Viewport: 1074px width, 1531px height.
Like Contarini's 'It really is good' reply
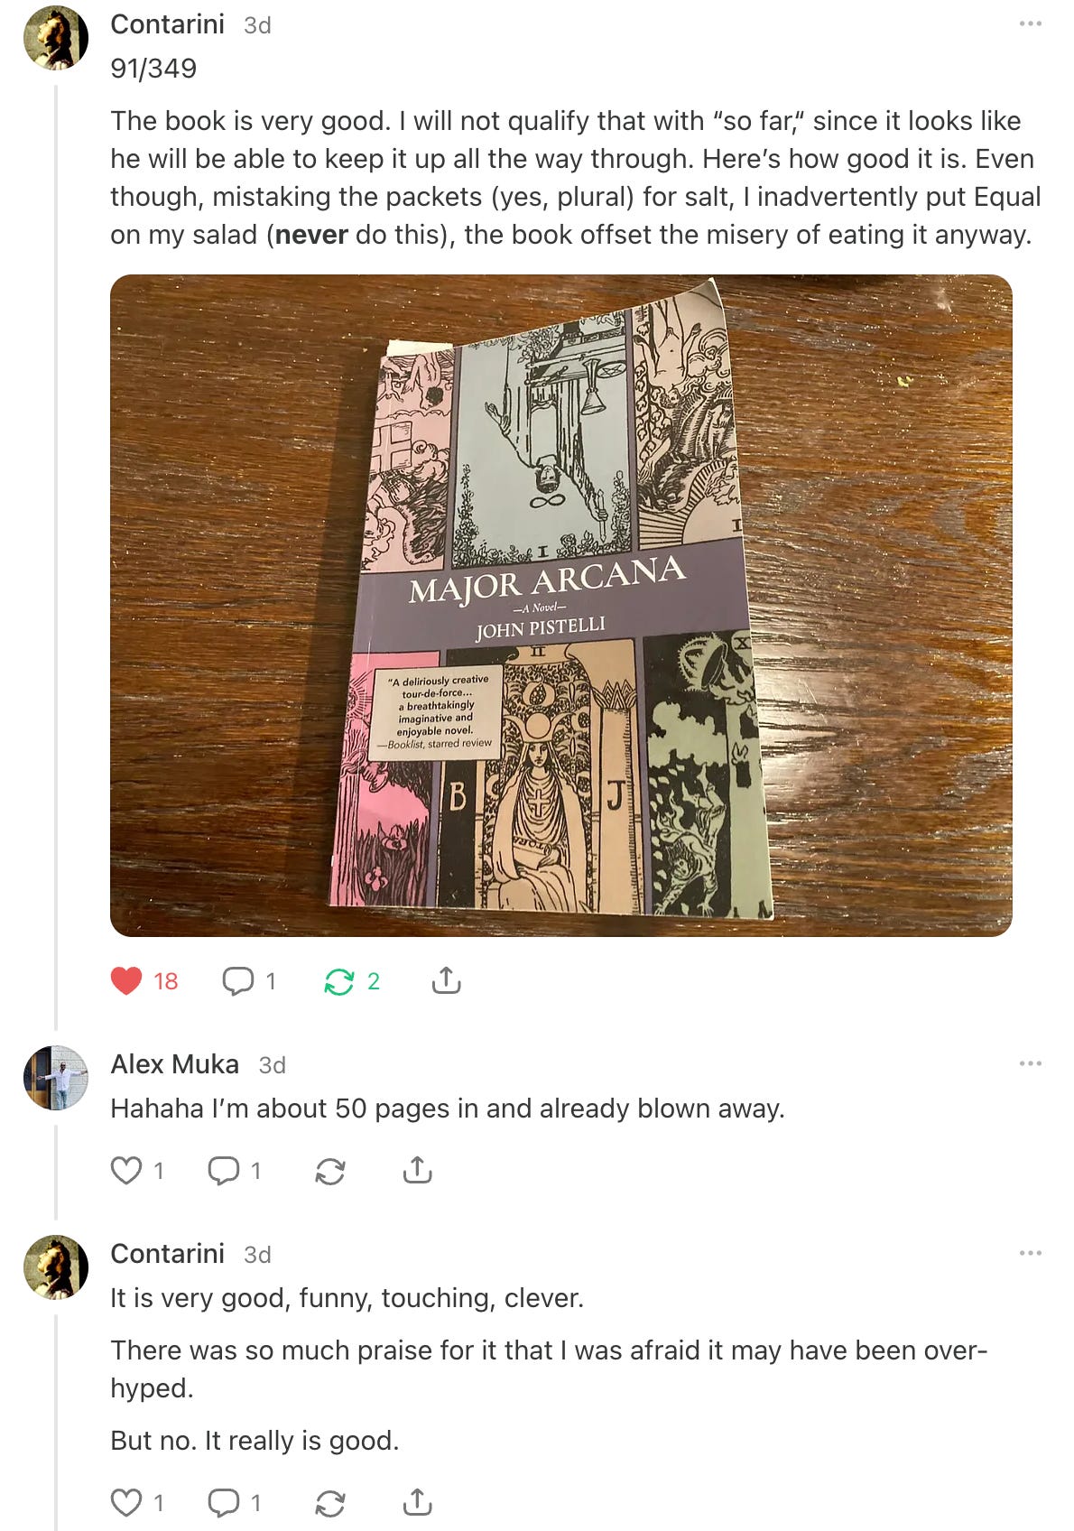[126, 1503]
